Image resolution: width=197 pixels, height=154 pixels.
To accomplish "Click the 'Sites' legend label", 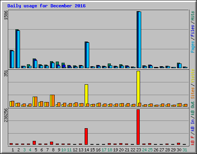I will (193, 93).
